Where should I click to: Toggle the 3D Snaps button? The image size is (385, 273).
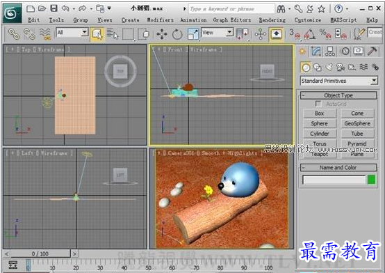pos(295,34)
